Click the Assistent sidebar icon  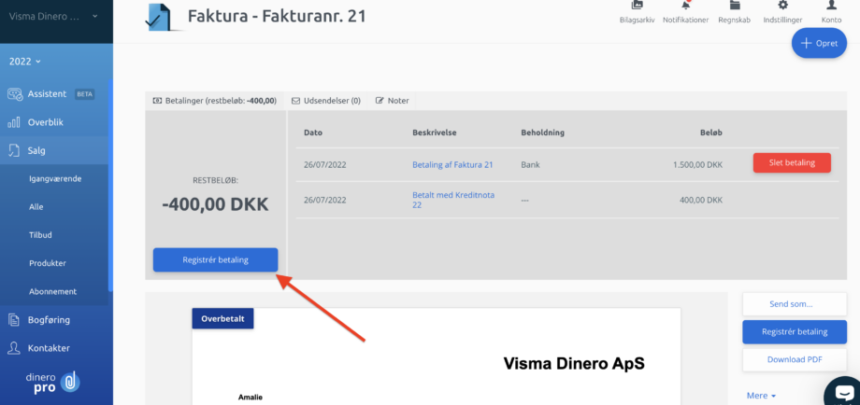14,93
